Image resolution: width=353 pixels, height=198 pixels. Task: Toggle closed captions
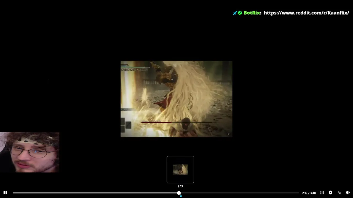[x=322, y=193]
